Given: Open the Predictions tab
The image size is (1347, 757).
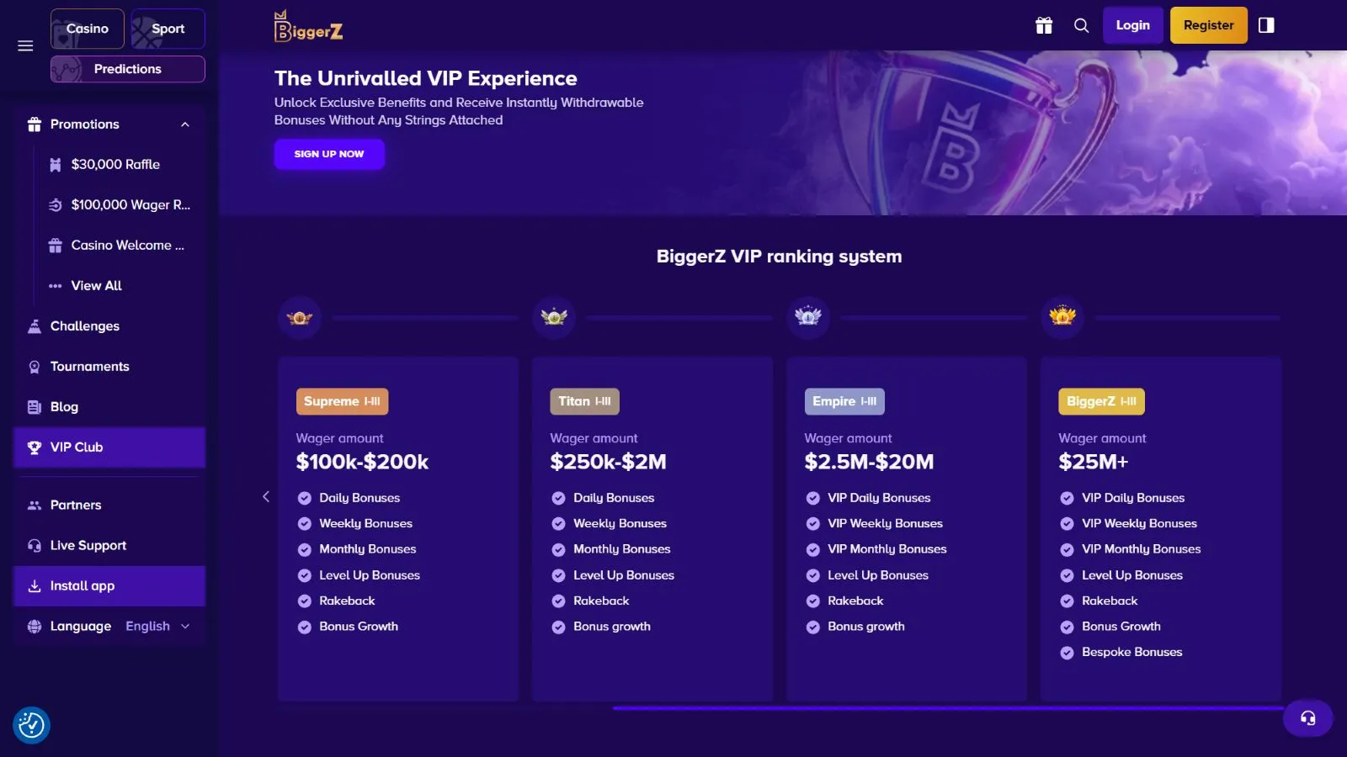Looking at the screenshot, I should coord(128,69).
